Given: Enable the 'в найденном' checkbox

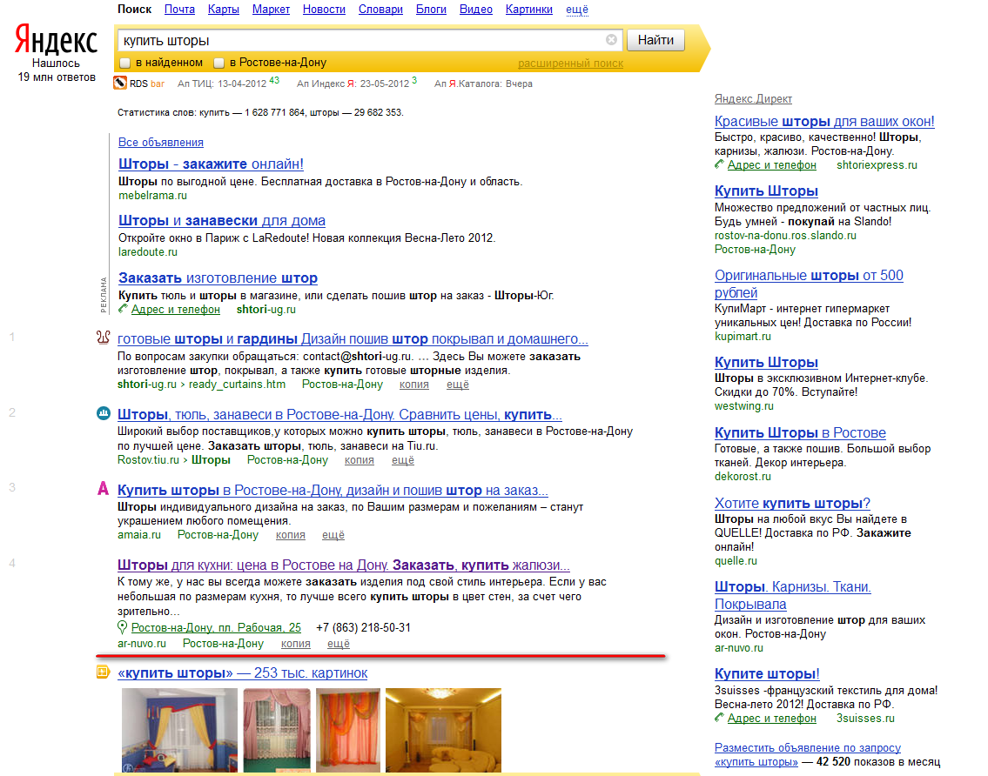Looking at the screenshot, I should (x=125, y=63).
